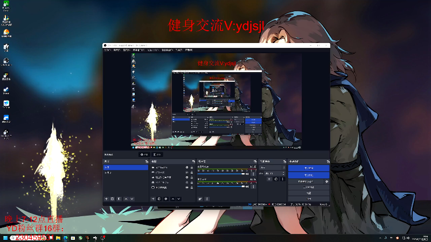The image size is (431, 242).
Task: Pop out the Sources dock
Action: click(193, 161)
